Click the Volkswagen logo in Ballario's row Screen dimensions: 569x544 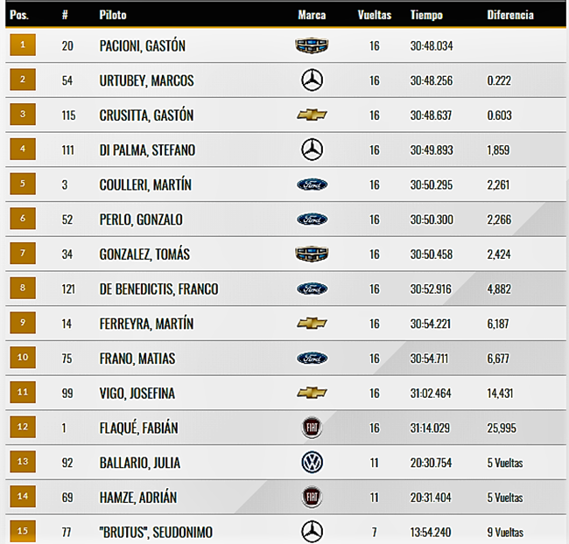tap(313, 463)
